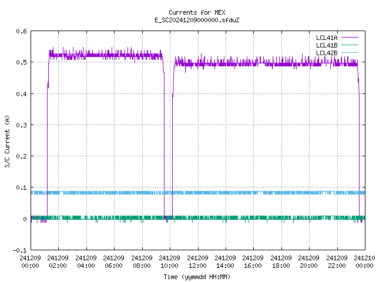Screen dimensions: 376x282
Task: Click the LCL42B legend label
Action: coord(327,53)
